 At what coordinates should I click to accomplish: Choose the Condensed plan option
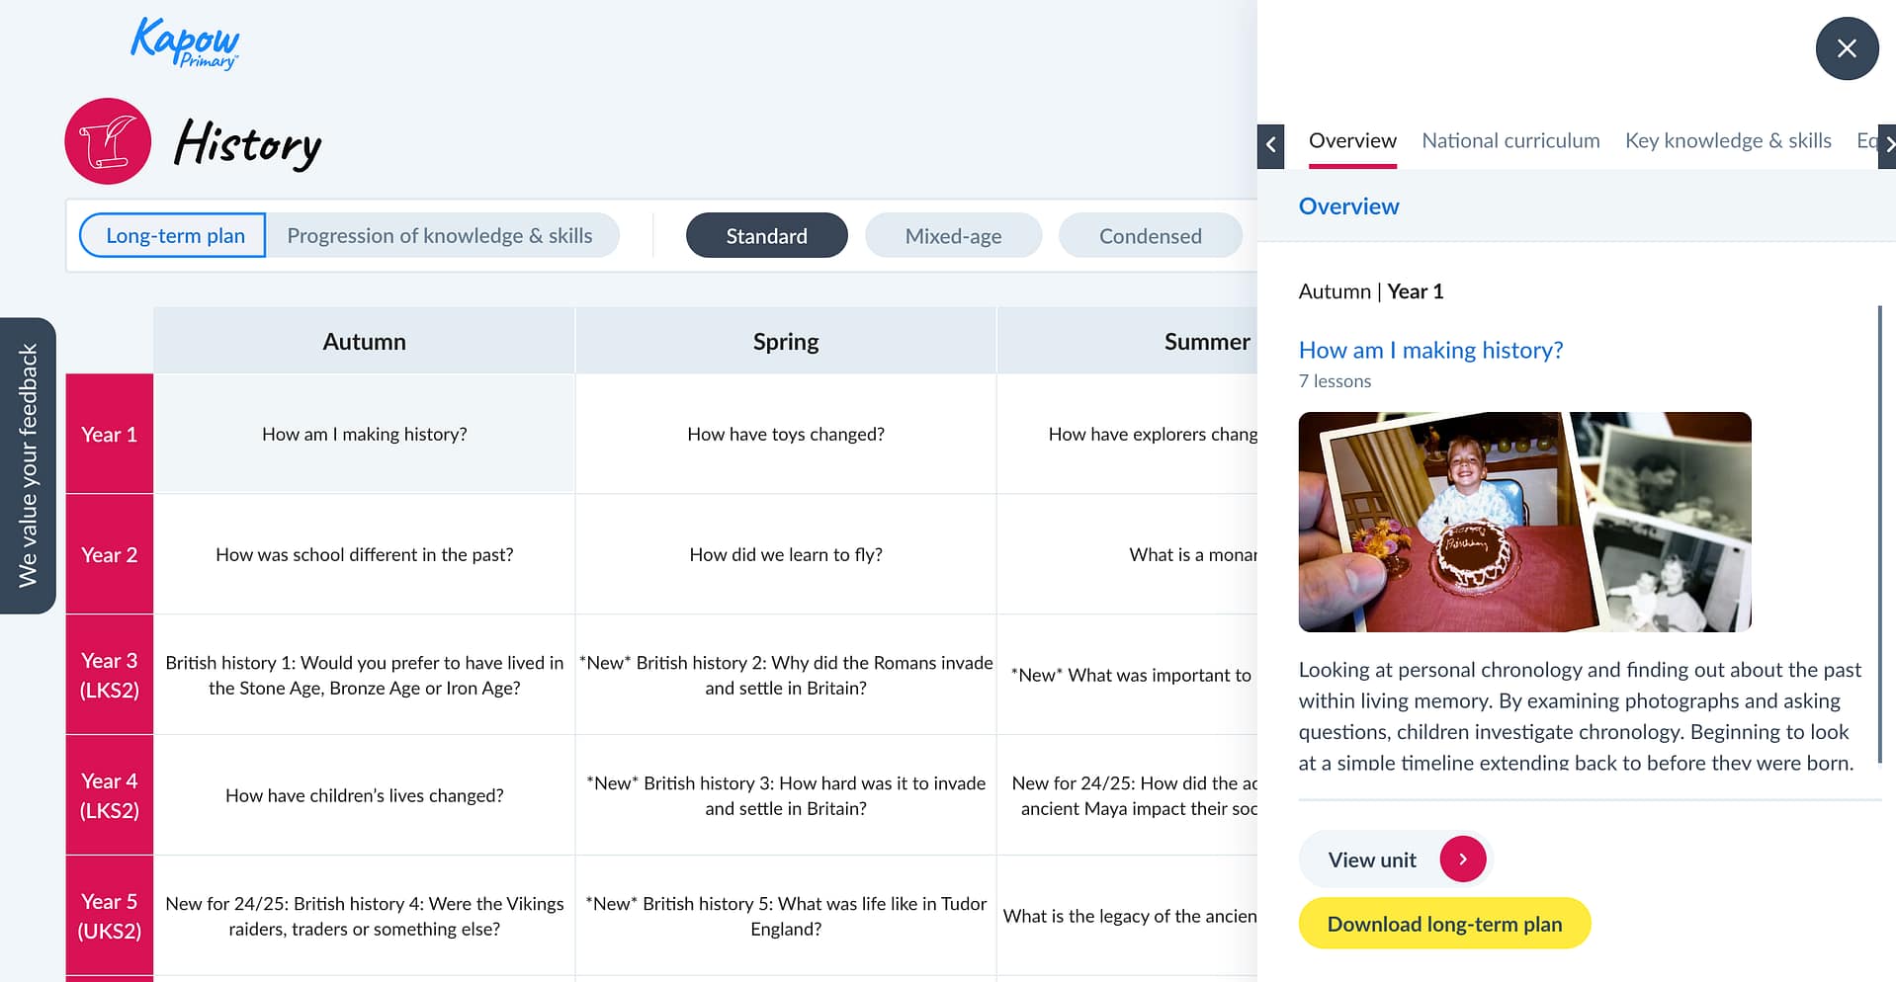pos(1150,236)
